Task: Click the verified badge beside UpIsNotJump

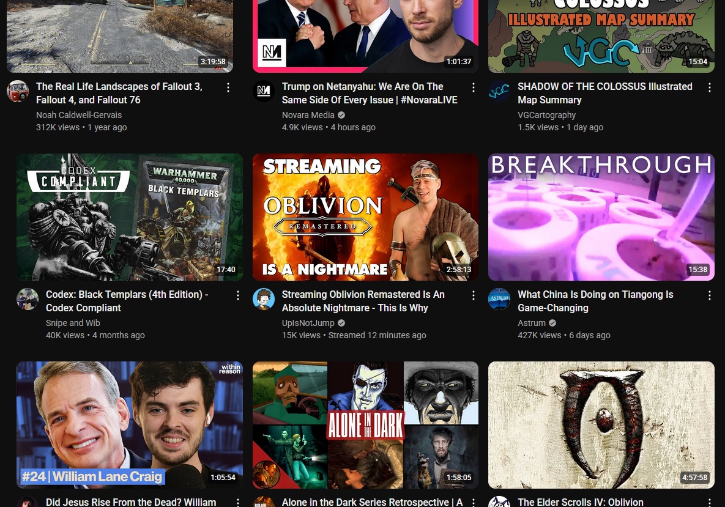Action: (341, 323)
